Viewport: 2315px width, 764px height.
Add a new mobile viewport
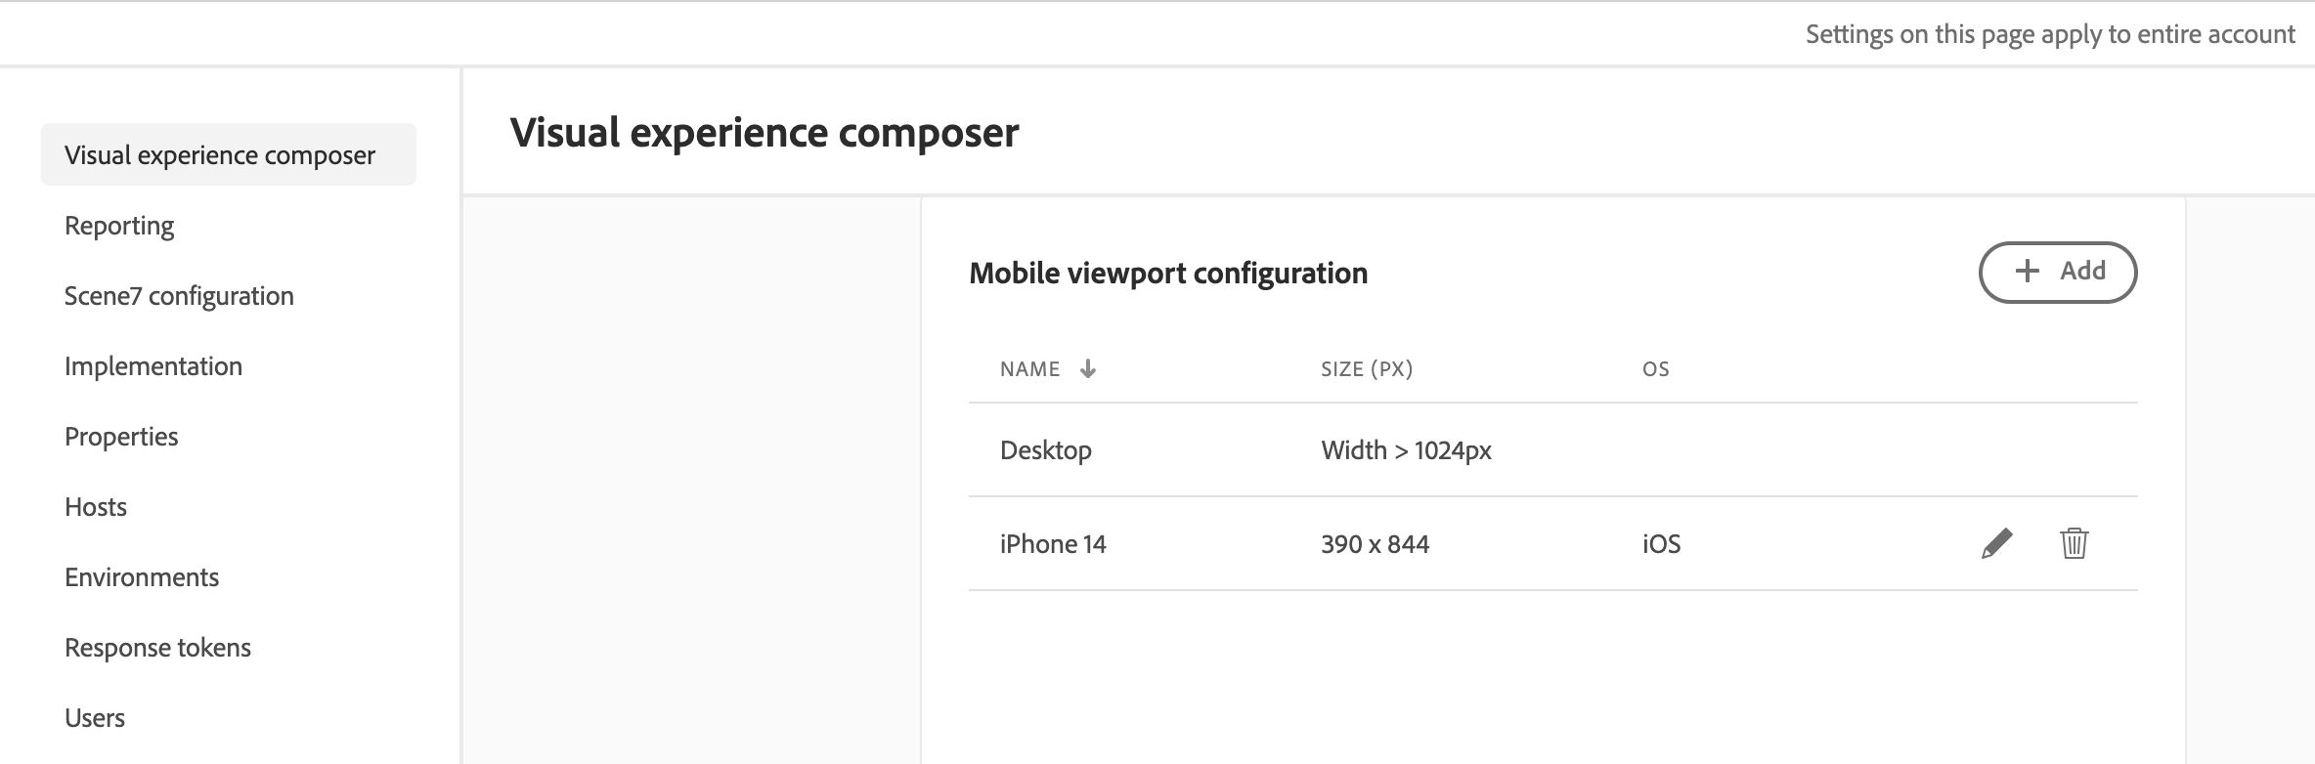pos(2058,272)
